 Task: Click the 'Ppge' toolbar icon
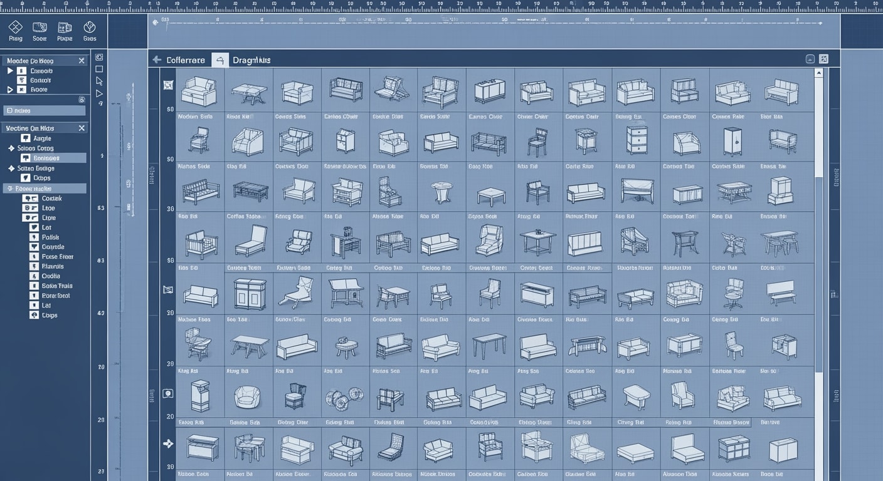(65, 27)
